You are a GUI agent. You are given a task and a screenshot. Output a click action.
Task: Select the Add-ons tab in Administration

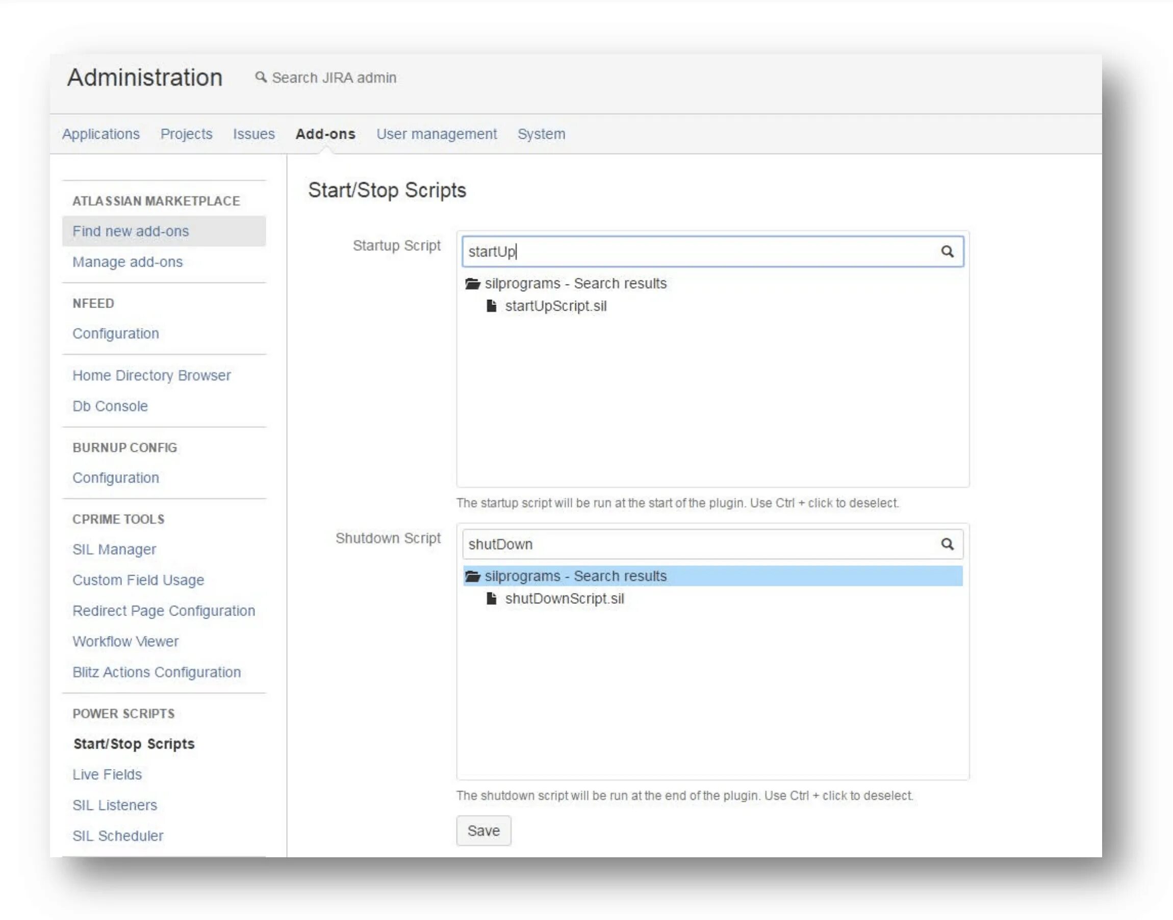point(325,133)
